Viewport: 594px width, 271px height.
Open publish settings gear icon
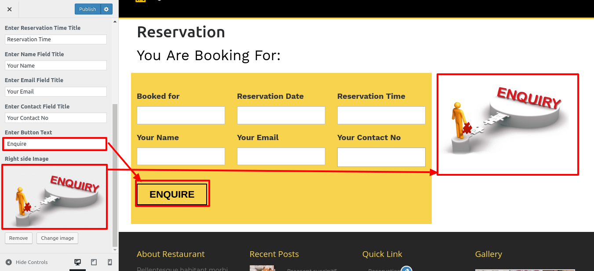(106, 9)
